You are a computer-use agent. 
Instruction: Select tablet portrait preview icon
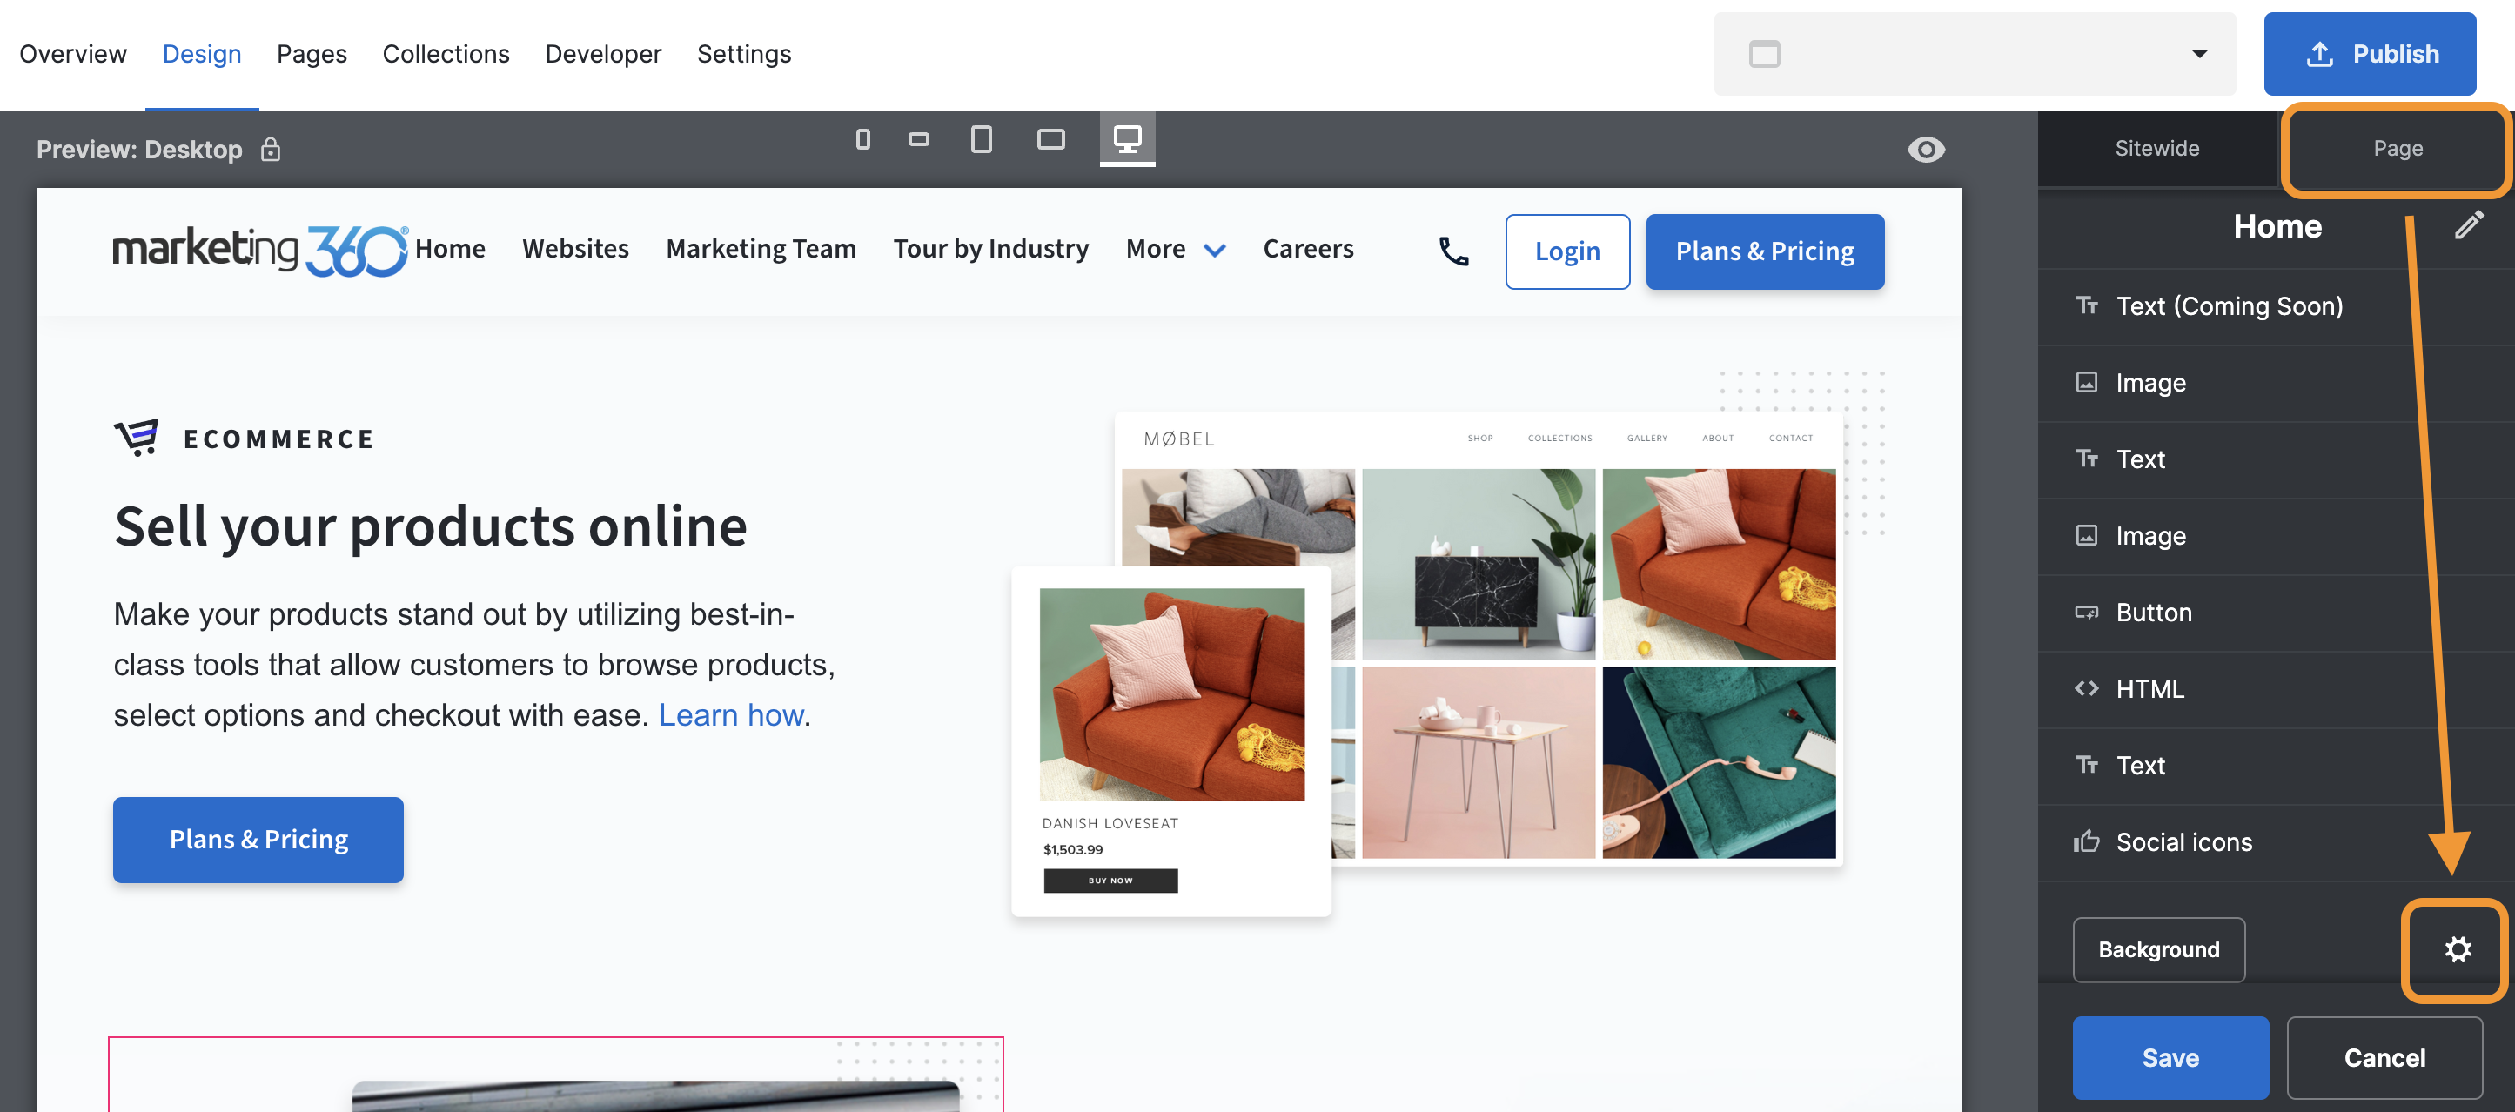click(982, 139)
